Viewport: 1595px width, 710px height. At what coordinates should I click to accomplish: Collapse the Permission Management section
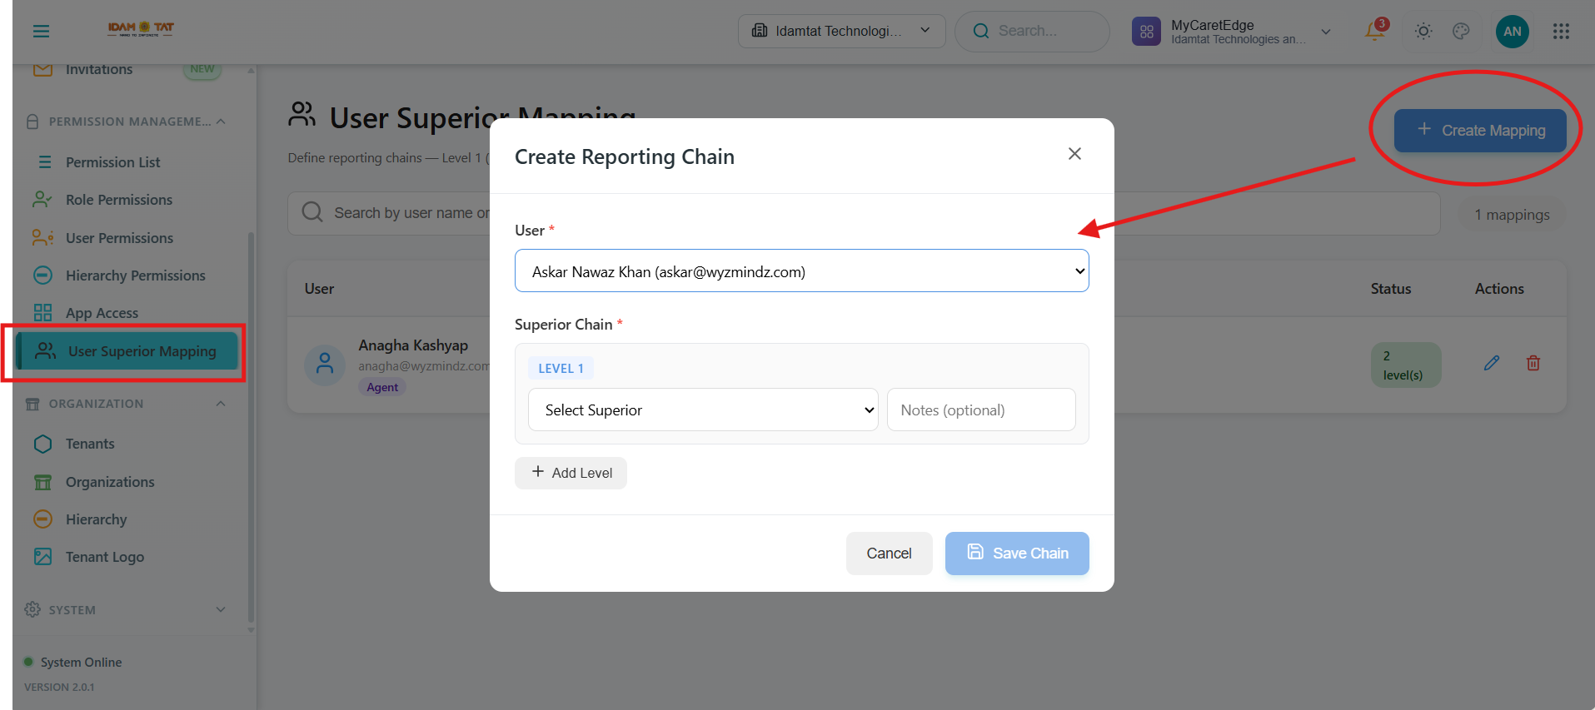coord(221,122)
